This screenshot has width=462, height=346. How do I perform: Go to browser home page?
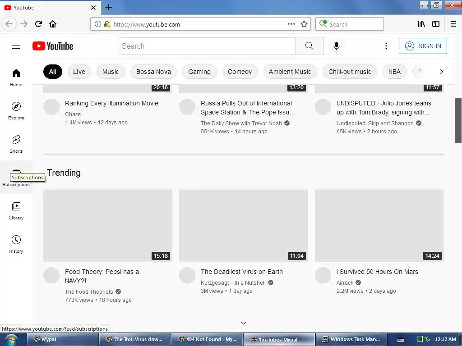click(x=53, y=24)
